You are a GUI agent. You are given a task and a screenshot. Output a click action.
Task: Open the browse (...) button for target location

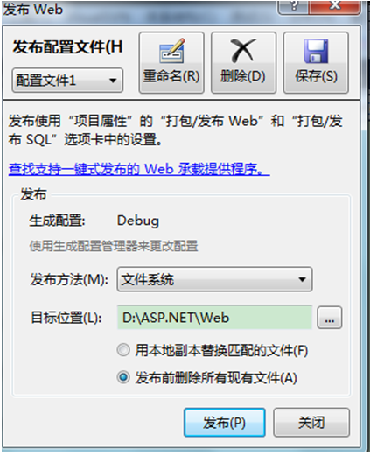pos(330,318)
